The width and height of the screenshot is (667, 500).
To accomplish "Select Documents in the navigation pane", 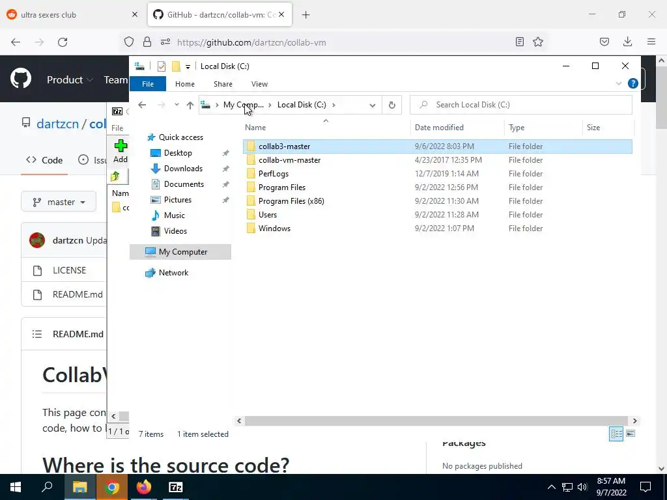I will point(184,184).
